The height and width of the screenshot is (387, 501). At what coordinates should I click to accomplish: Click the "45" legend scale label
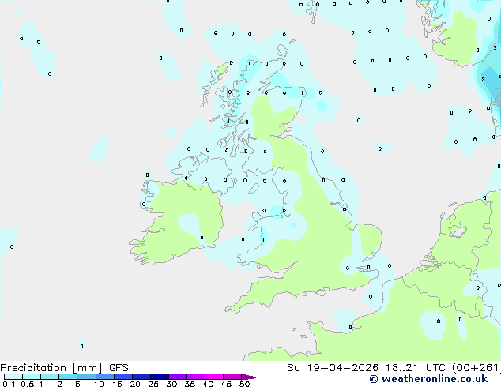[x=226, y=384]
